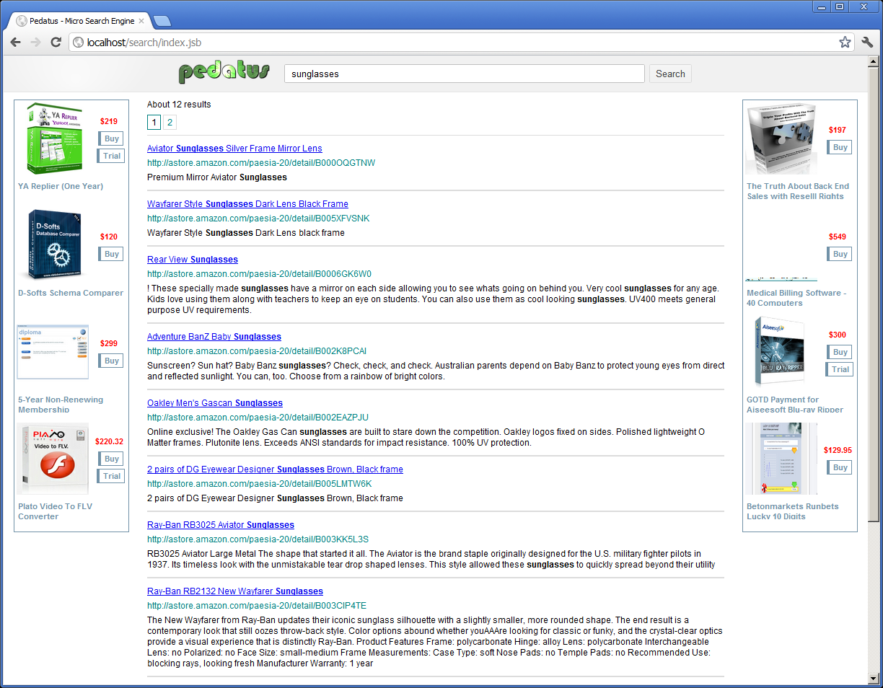Buy the $549 Medical Billing Software
Viewport: 883px width, 688px height.
[x=840, y=254]
